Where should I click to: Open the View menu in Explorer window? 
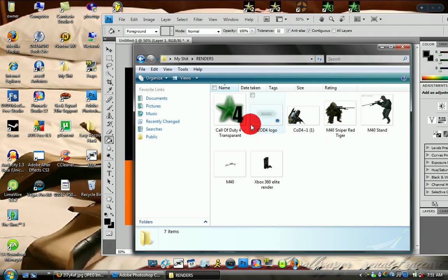click(168, 69)
